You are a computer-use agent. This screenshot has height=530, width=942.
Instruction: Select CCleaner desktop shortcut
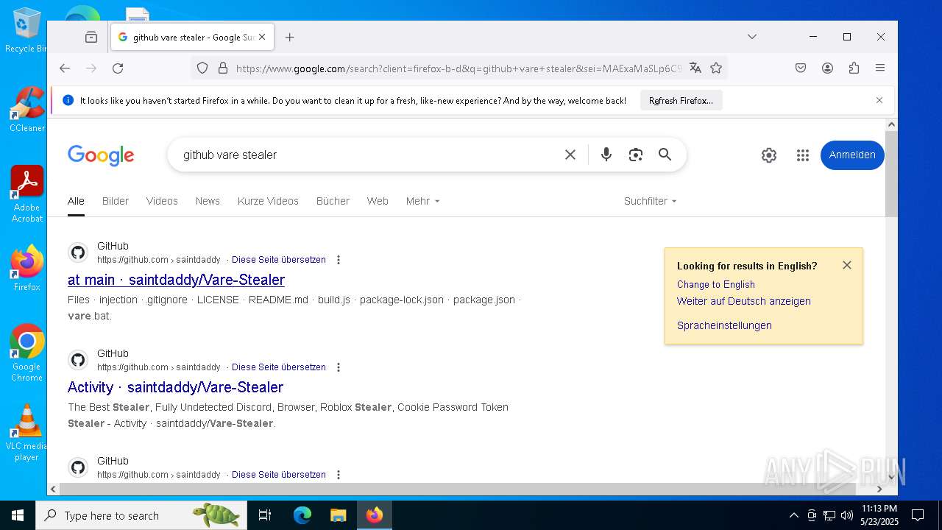(x=27, y=109)
